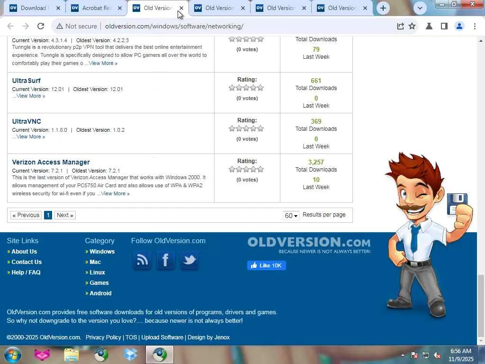Click the browser forward arrow
This screenshot has width=485, height=364.
point(26,27)
